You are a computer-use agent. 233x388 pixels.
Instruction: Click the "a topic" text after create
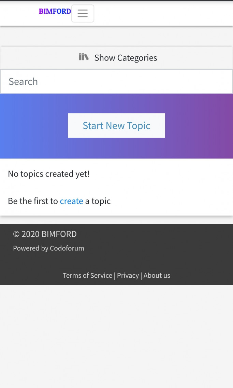pos(98,201)
